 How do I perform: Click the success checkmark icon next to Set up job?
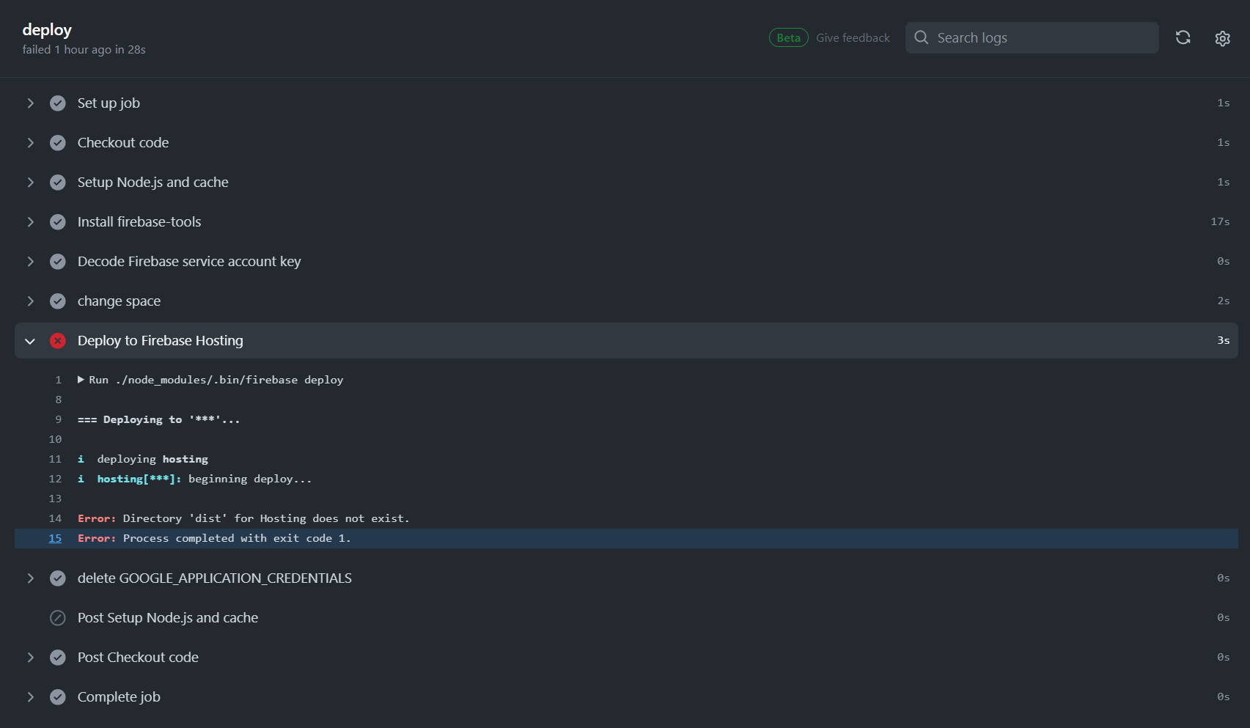tap(58, 103)
